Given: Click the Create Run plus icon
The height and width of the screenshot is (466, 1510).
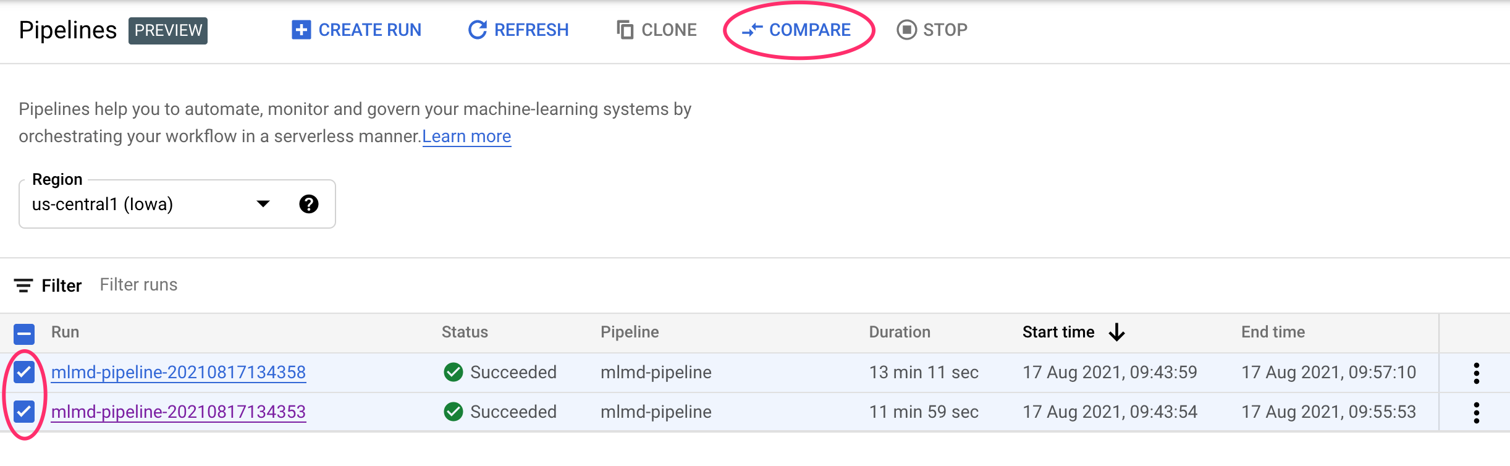Looking at the screenshot, I should tap(301, 30).
